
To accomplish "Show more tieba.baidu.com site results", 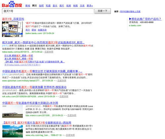I will (22, 65).
